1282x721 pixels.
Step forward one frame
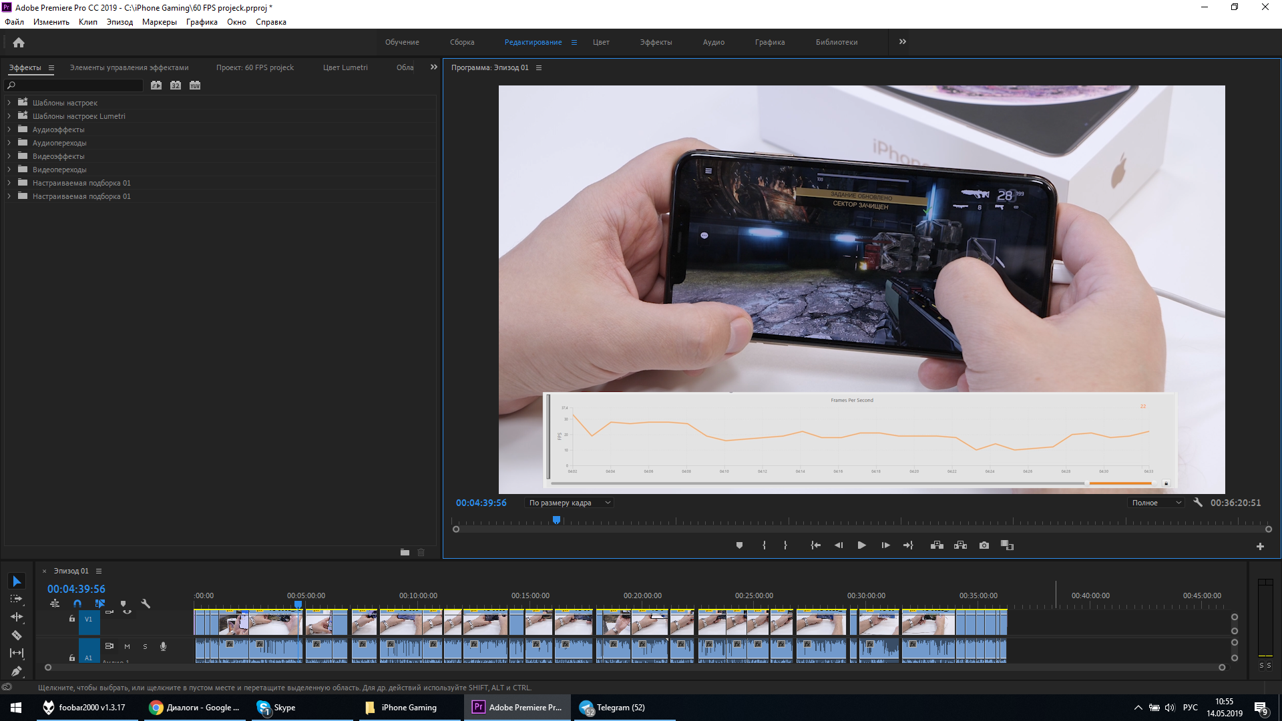click(x=885, y=545)
